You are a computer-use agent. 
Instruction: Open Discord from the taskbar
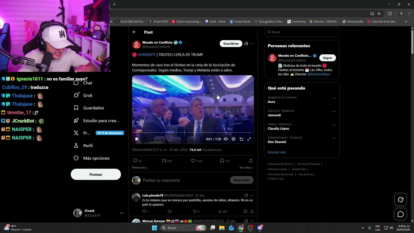(x=260, y=228)
